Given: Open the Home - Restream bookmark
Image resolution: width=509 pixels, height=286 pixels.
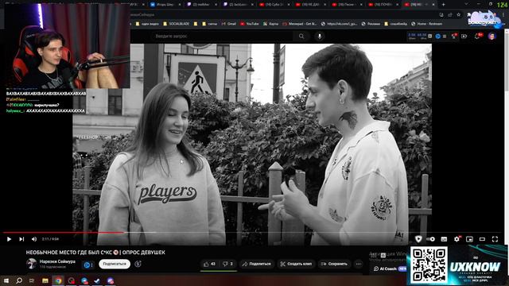Looking at the screenshot, I should [426, 24].
